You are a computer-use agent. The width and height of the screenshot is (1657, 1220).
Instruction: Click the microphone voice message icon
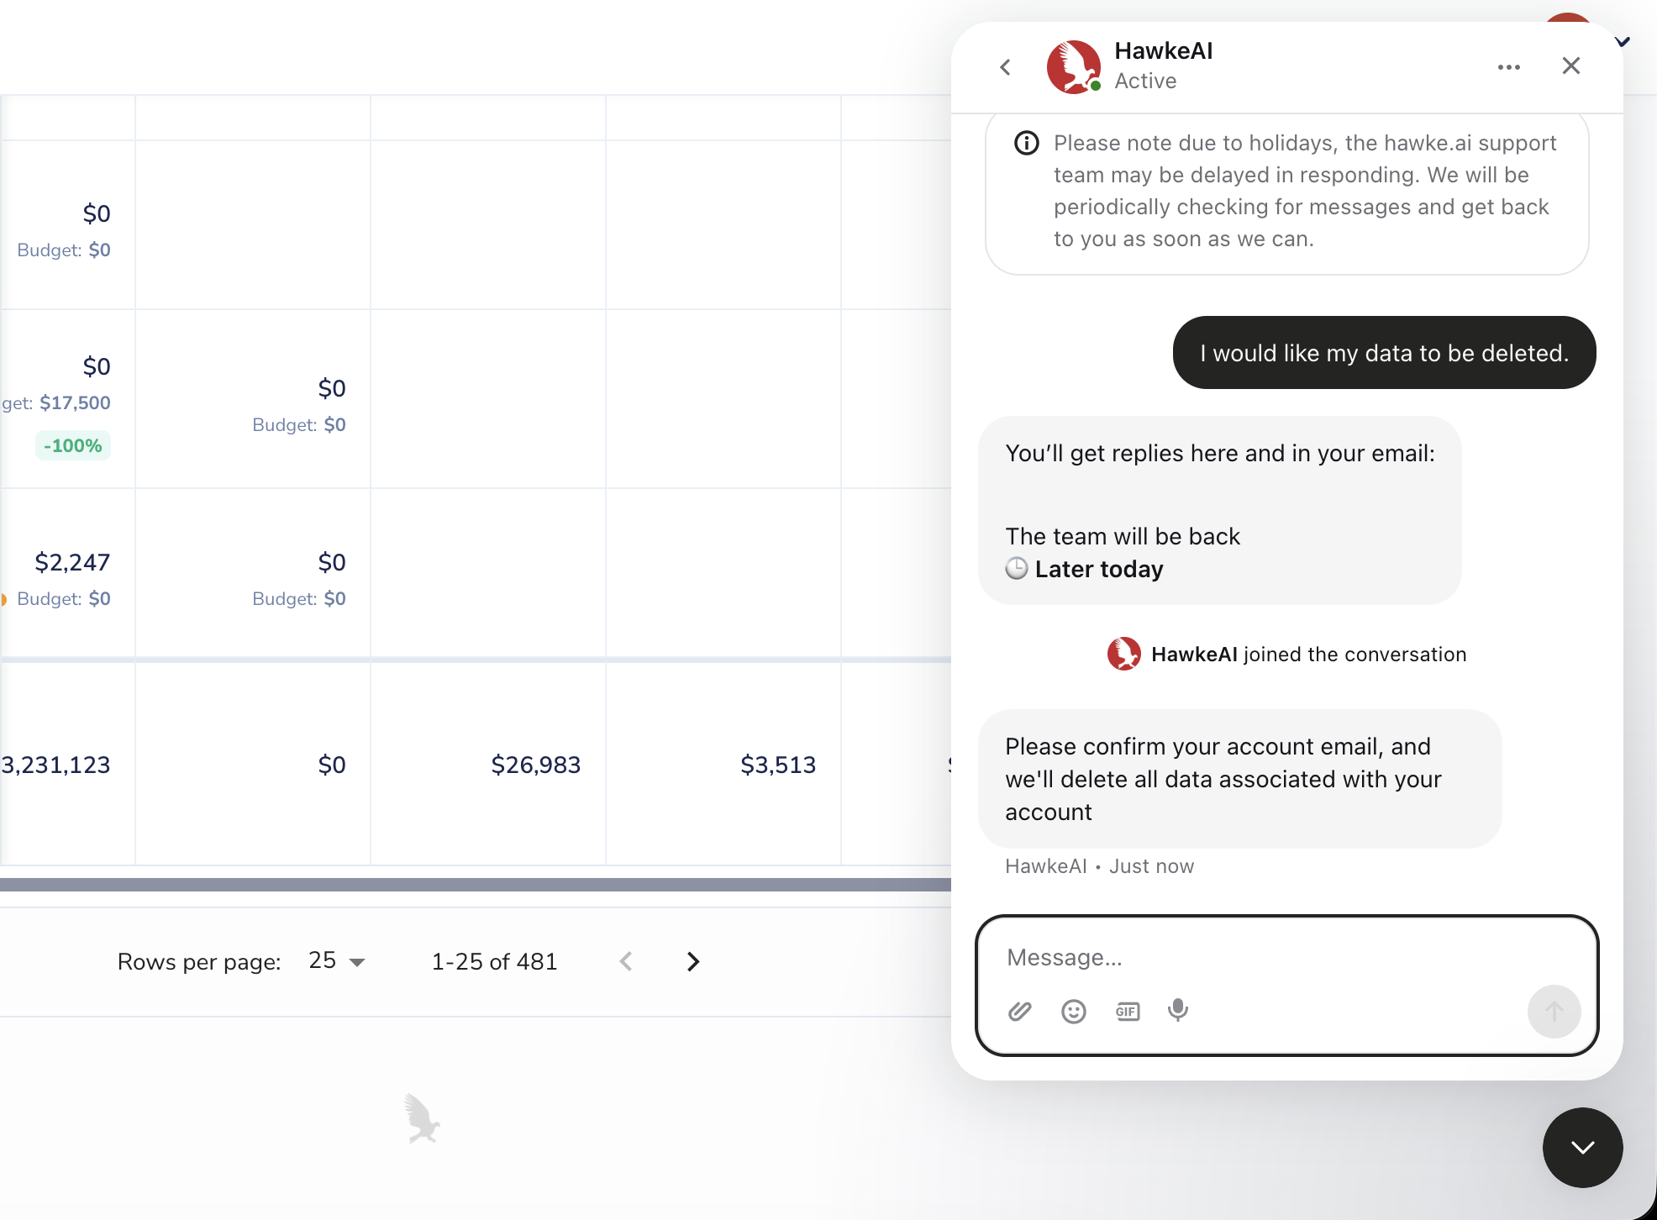(x=1178, y=1010)
